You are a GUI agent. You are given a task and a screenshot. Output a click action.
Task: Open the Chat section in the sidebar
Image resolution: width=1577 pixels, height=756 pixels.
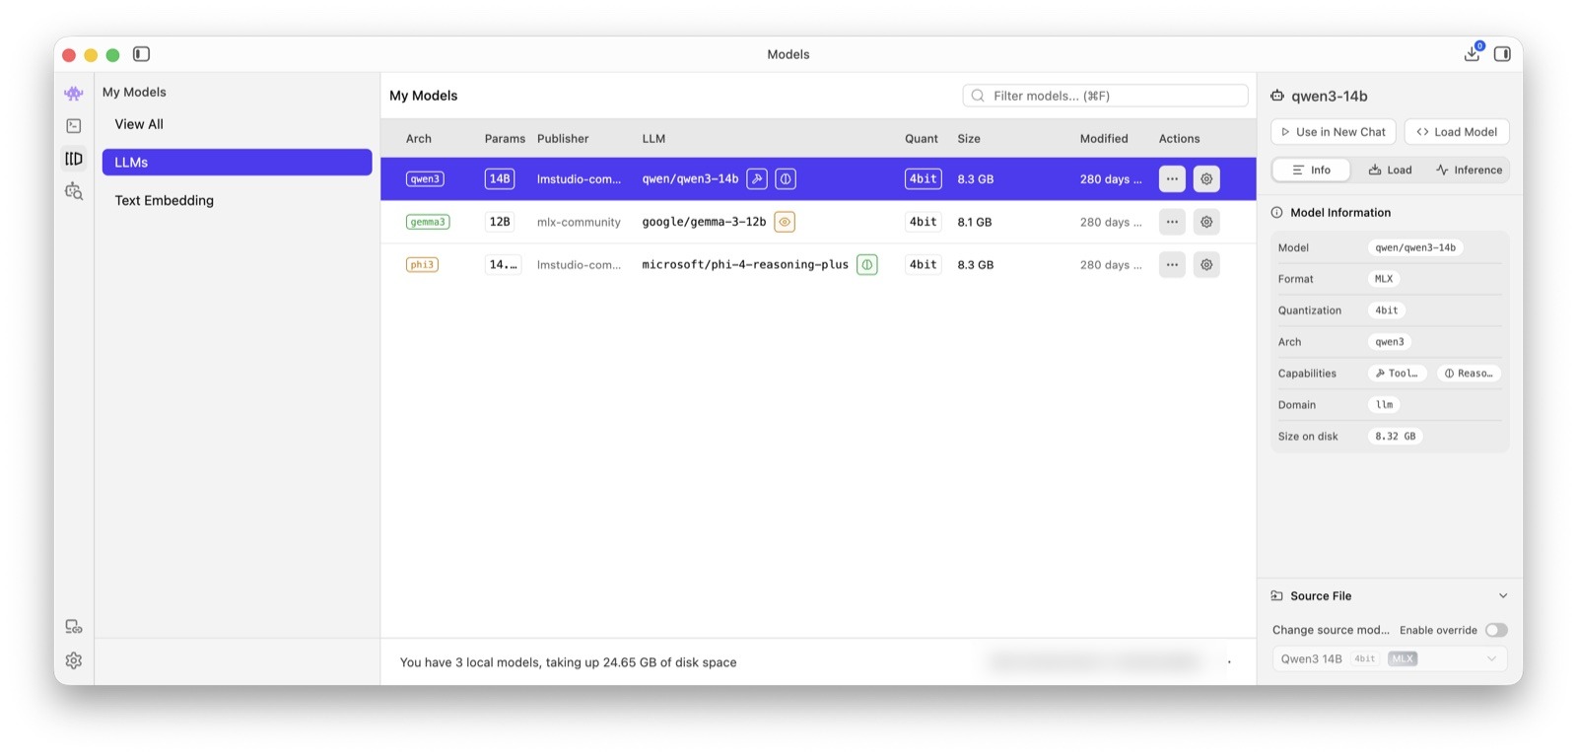coord(74,94)
